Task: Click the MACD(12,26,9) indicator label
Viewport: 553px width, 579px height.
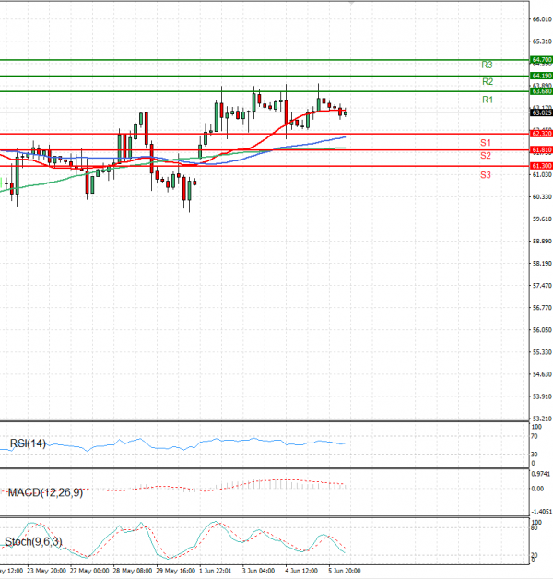Action: point(44,493)
